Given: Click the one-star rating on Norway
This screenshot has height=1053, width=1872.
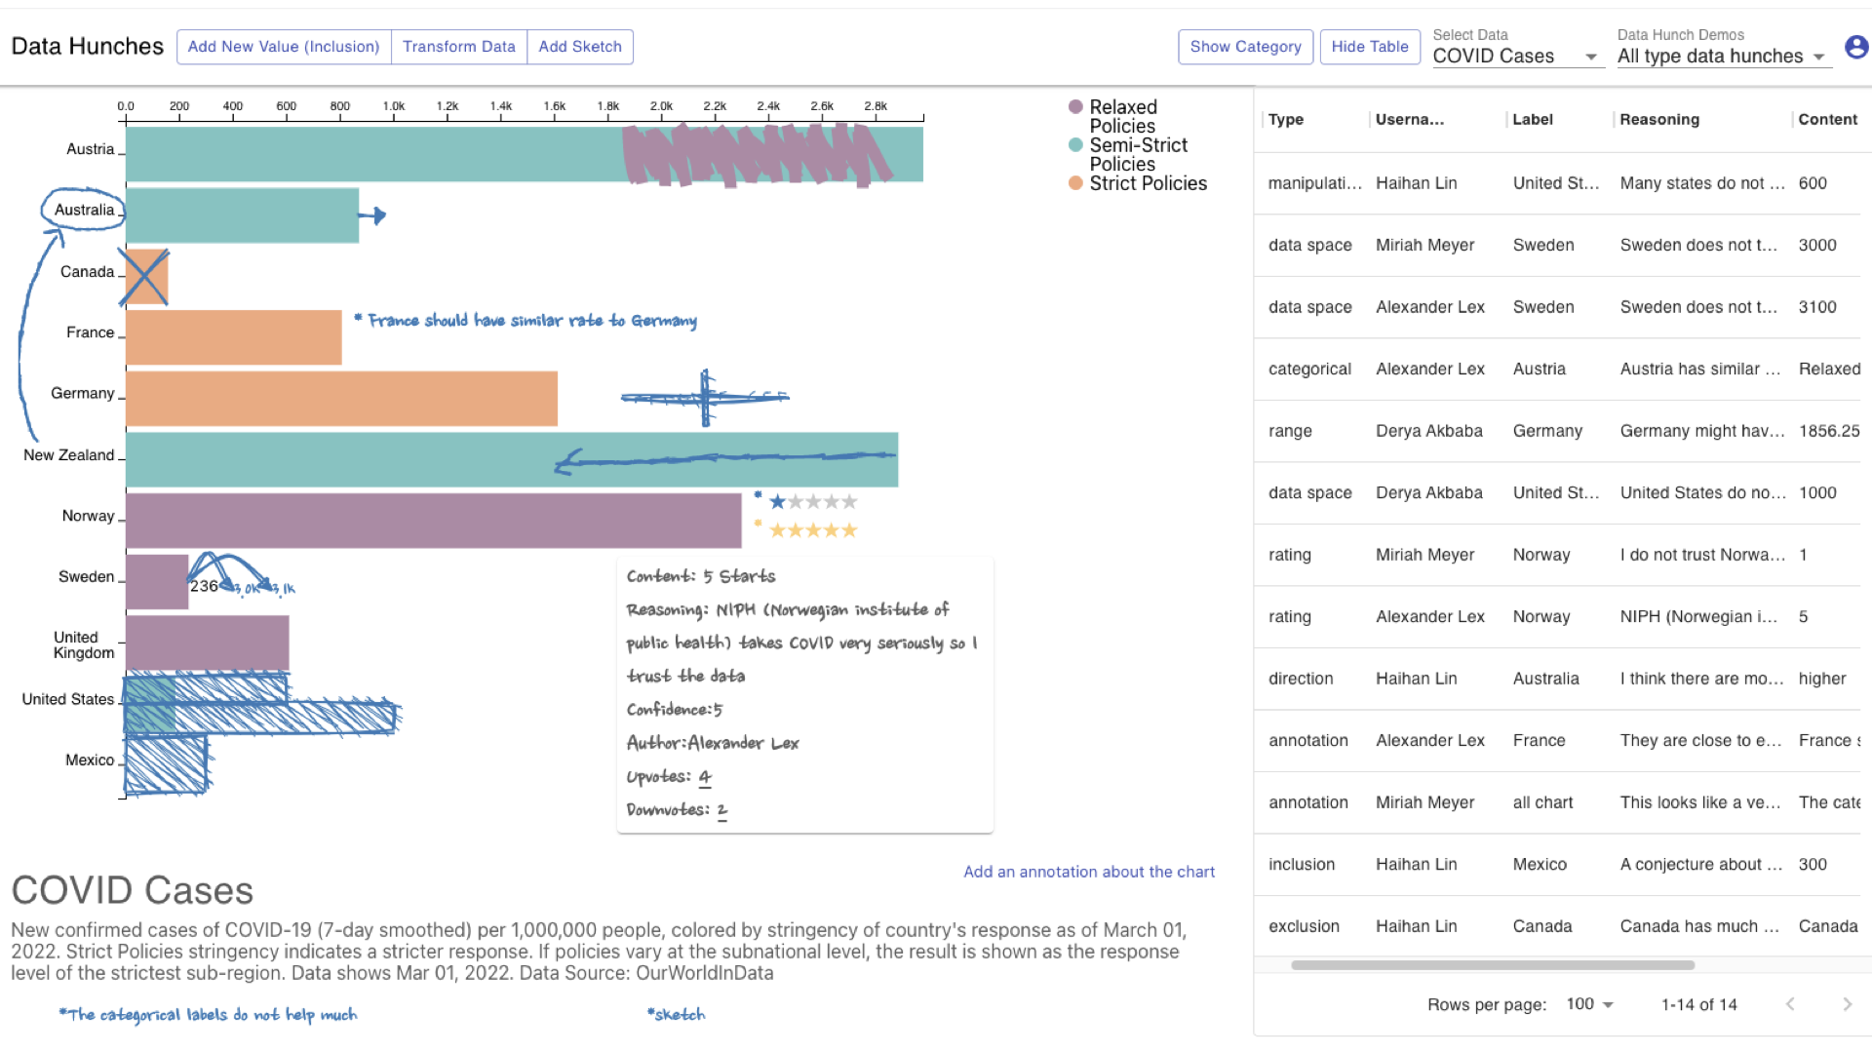Looking at the screenshot, I should click(814, 502).
